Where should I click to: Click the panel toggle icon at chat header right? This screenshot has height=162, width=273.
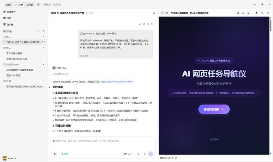(154, 13)
